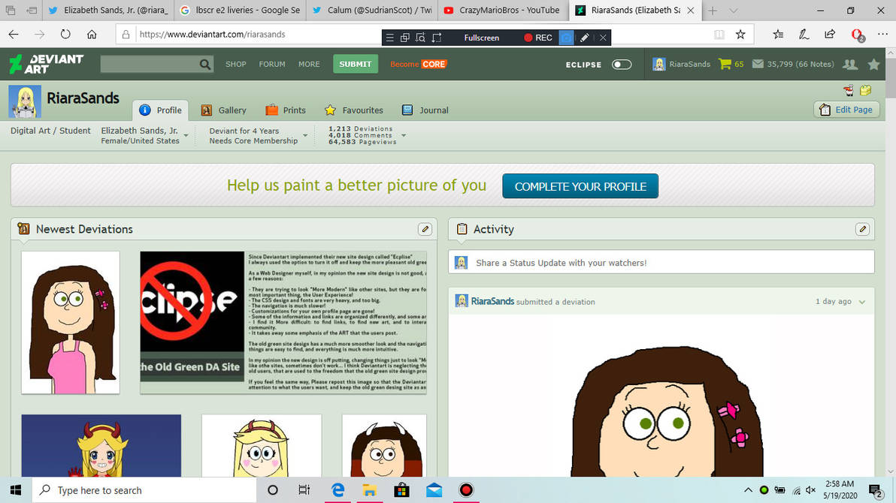Click the Edit Page button
This screenshot has width=896, height=503.
coord(846,110)
